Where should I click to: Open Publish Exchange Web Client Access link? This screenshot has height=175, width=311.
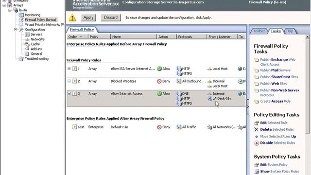coord(277,62)
